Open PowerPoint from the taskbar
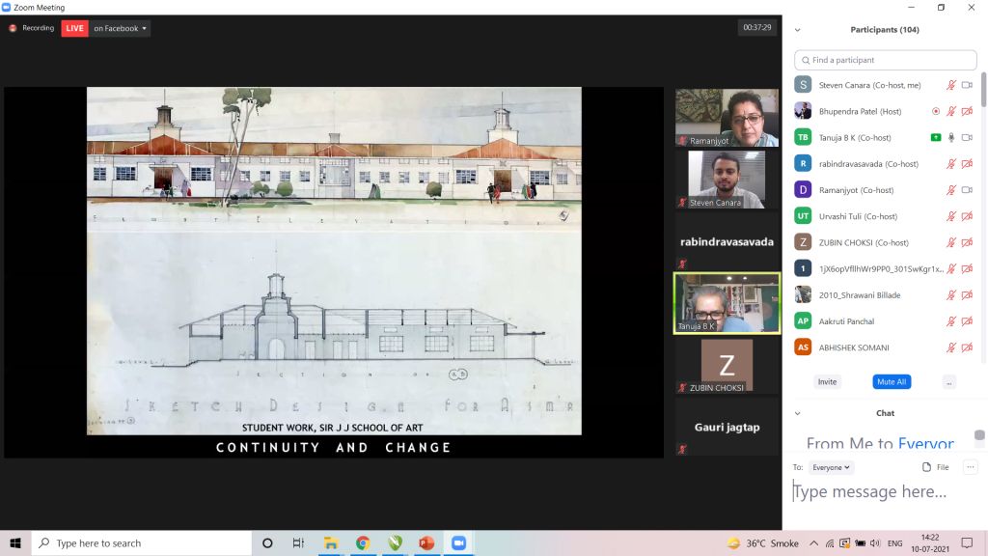Viewport: 988px width, 556px height. coord(426,542)
